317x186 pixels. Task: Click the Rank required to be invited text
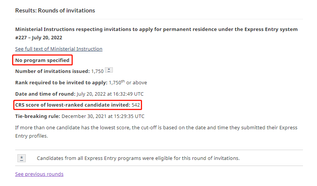click(x=61, y=83)
